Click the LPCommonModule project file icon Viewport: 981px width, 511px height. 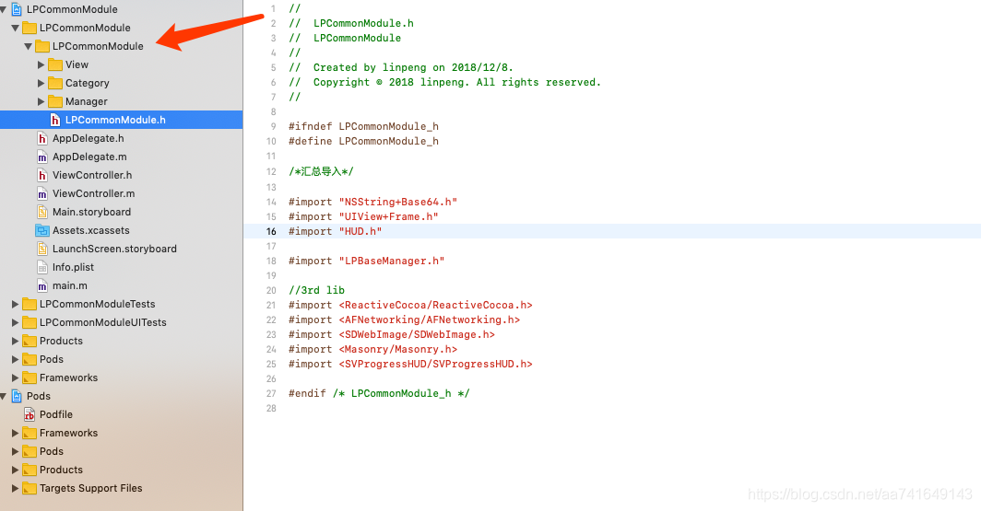[x=17, y=9]
